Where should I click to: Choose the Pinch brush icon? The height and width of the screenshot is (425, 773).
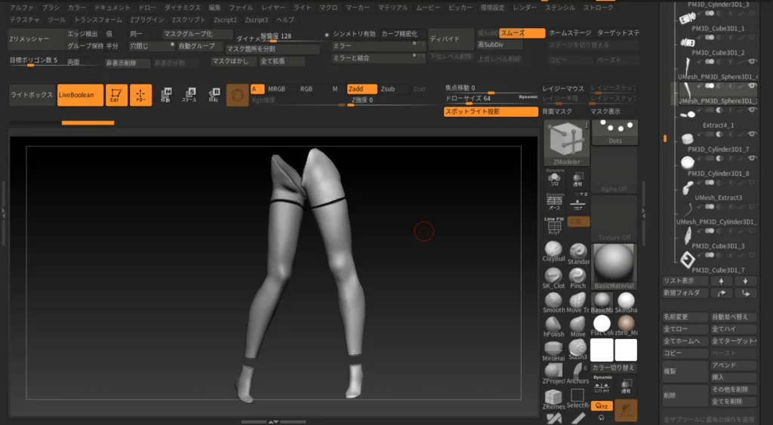577,276
